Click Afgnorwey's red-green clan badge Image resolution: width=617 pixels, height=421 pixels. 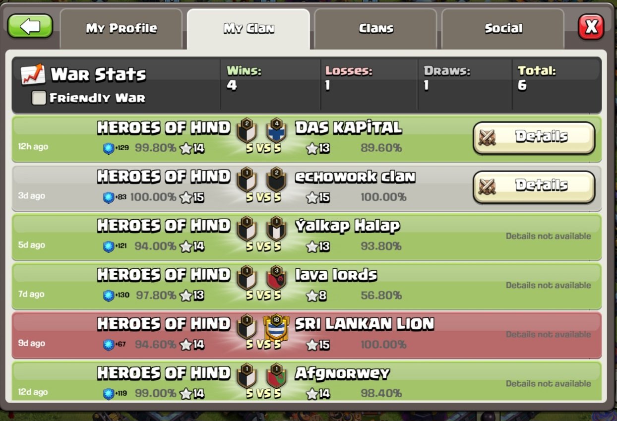(276, 376)
